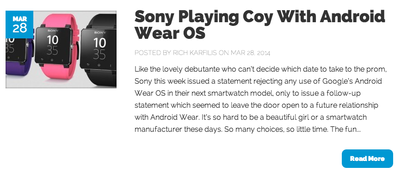Click the blue Read More button
The height and width of the screenshot is (179, 401).
(x=367, y=159)
